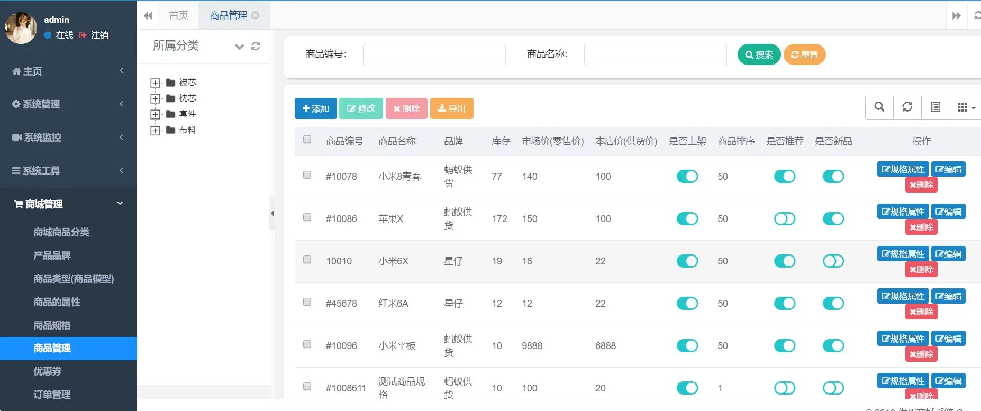Screen dimensions: 981x411
Task: Check the row checkbox for #45678
Action: coord(307,302)
